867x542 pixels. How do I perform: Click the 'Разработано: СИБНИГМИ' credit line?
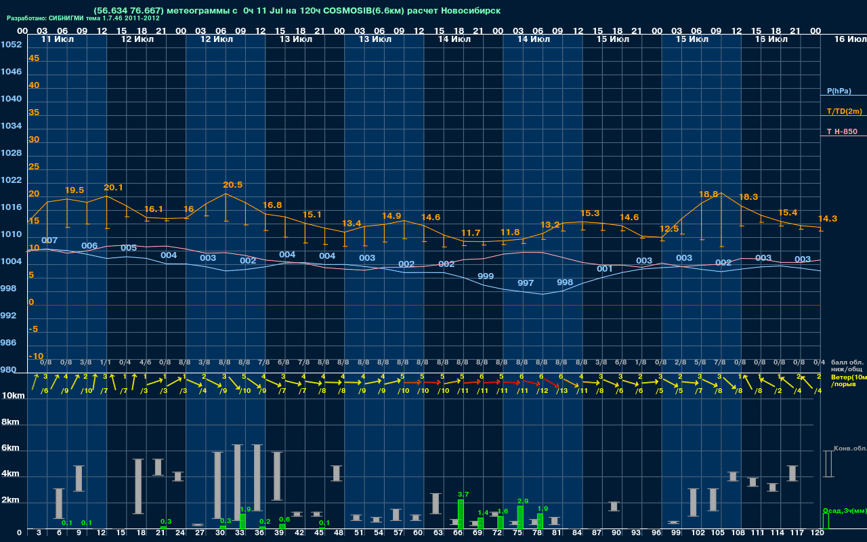point(84,18)
